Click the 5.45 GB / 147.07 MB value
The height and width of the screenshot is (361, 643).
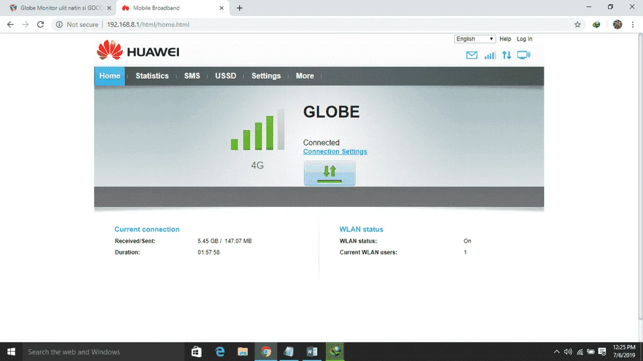[x=225, y=241]
